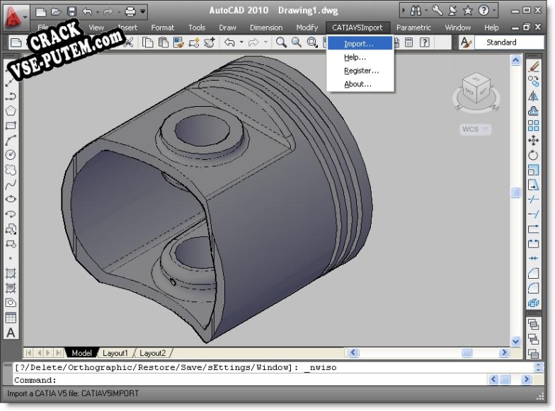Select the Polygon draw tool

11,110
